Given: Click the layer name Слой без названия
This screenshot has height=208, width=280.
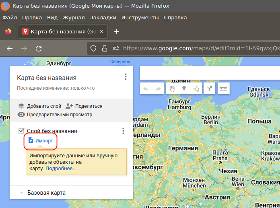Looking at the screenshot, I should [x=52, y=131].
